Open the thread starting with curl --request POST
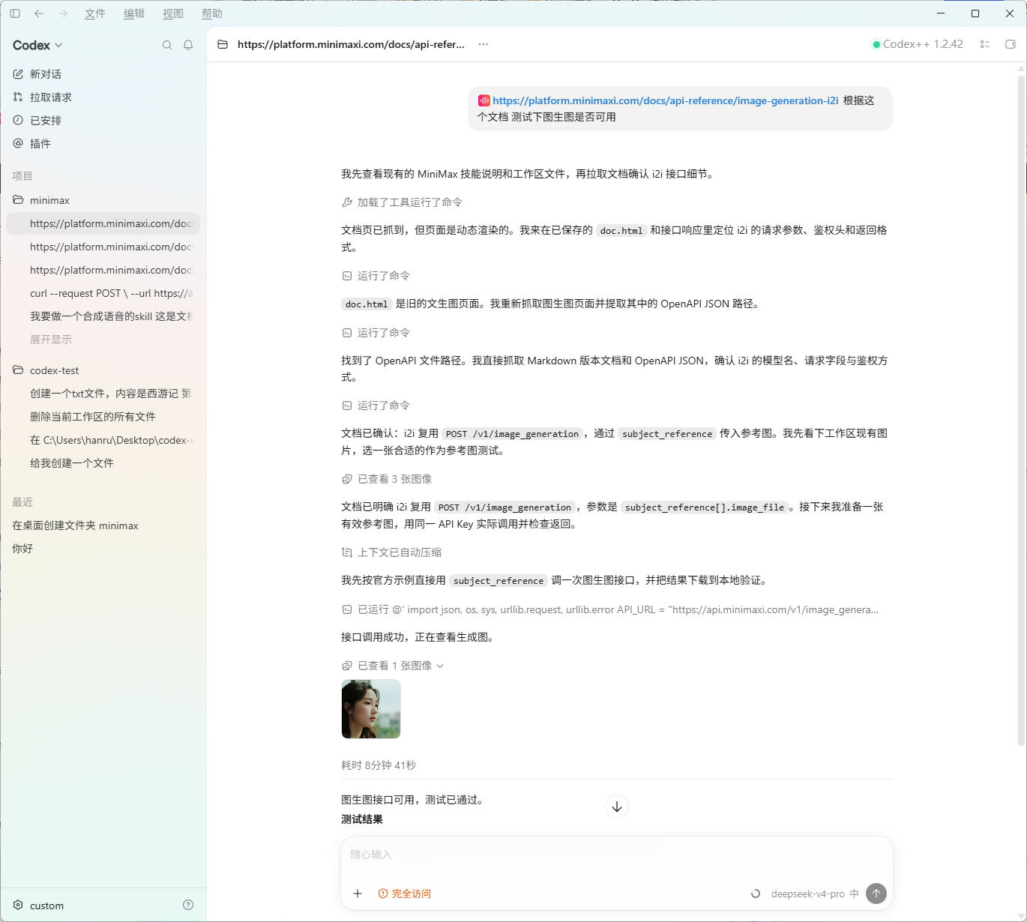The image size is (1027, 922). 103,293
